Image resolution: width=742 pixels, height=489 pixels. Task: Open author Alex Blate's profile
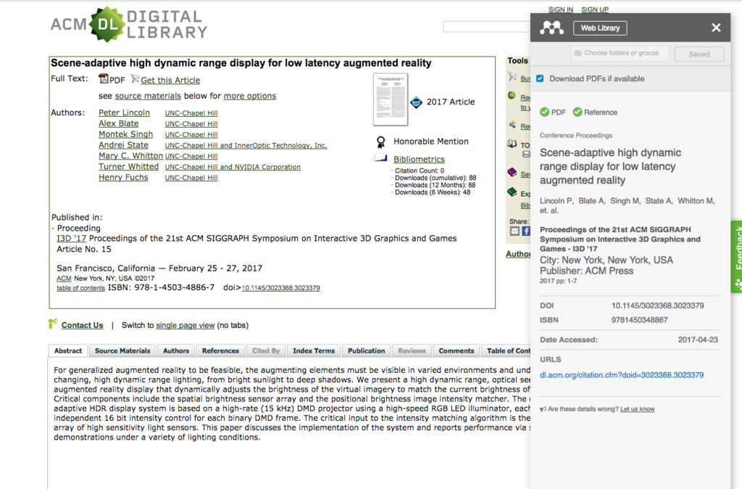(118, 123)
